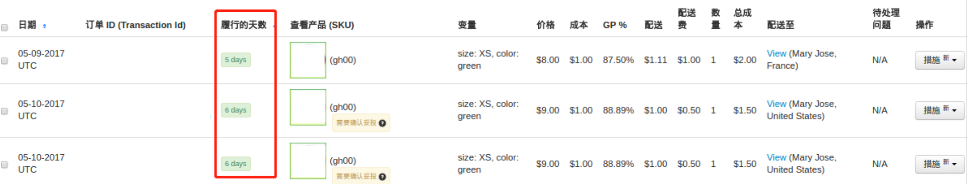Click the View link for the France delivery
This screenshot has height=184, width=967.
[x=776, y=54]
